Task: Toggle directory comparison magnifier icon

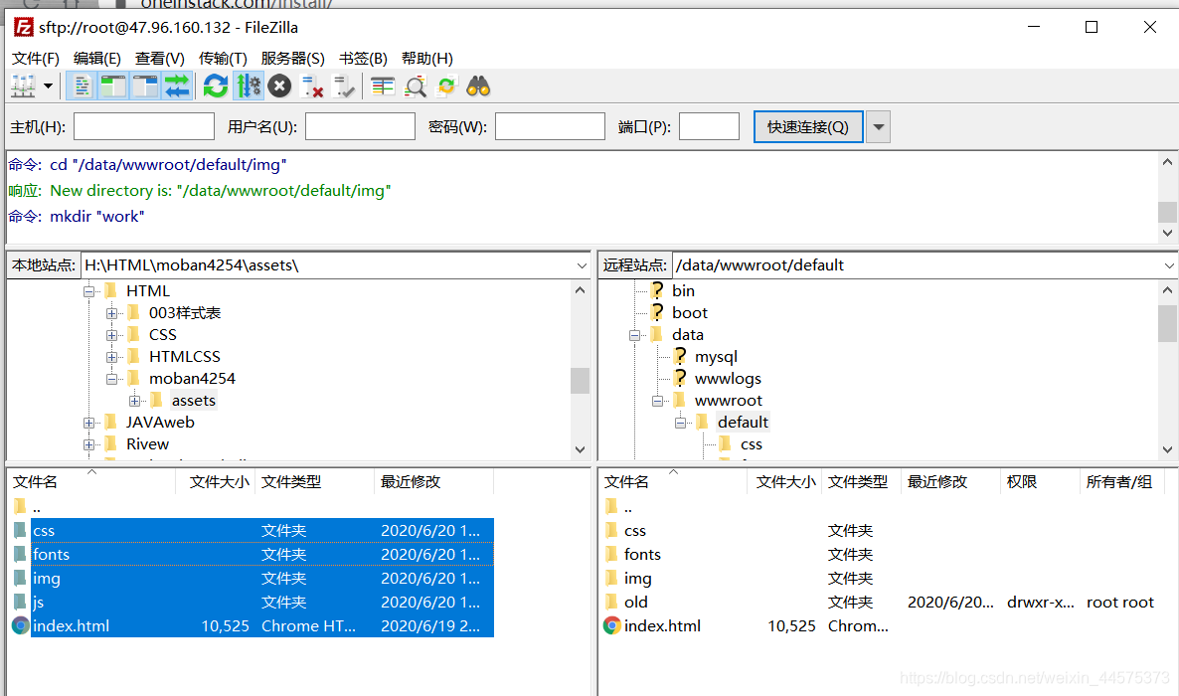Action: click(416, 87)
